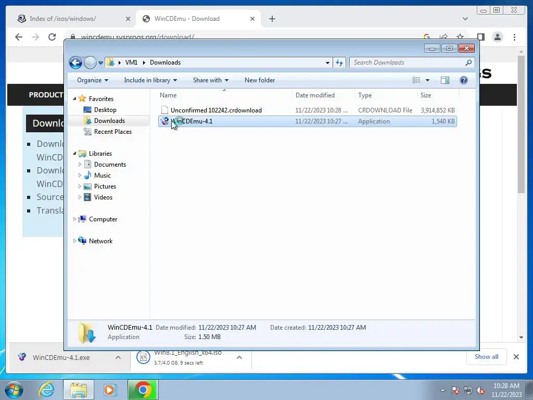Open Win8.1 ISO download options arrow
Viewport: 533px width, 400px height.
(x=239, y=357)
